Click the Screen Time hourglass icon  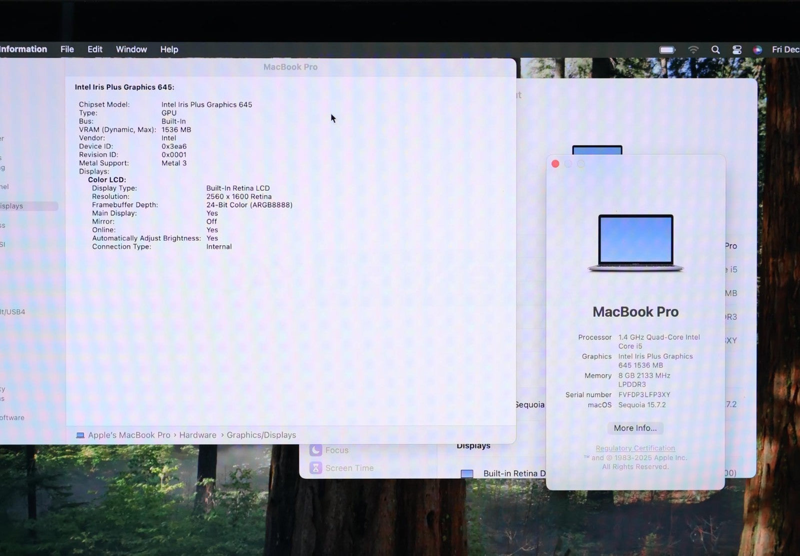315,468
